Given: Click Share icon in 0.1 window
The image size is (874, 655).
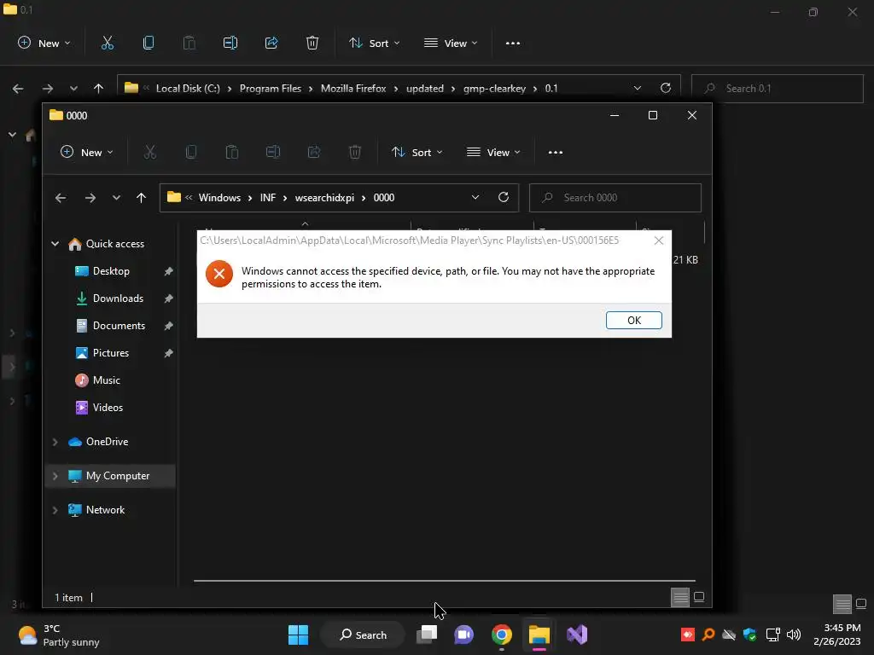Looking at the screenshot, I should [271, 43].
